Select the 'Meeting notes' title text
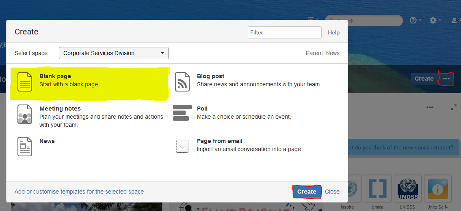The height and width of the screenshot is (211, 461). [60, 109]
